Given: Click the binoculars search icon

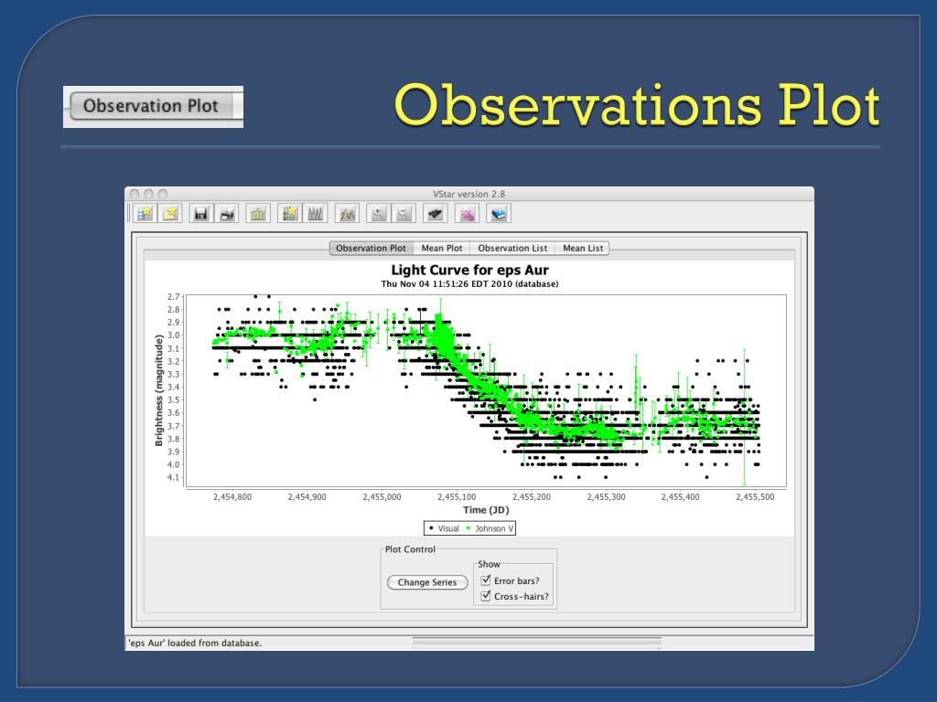Looking at the screenshot, I should pos(435,213).
